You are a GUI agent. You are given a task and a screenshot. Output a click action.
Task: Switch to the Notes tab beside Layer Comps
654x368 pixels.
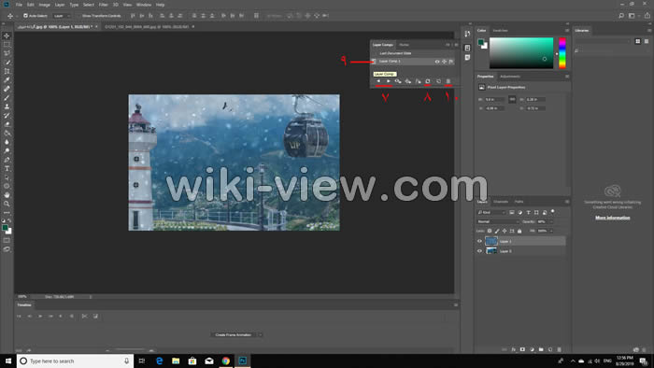[x=404, y=45]
